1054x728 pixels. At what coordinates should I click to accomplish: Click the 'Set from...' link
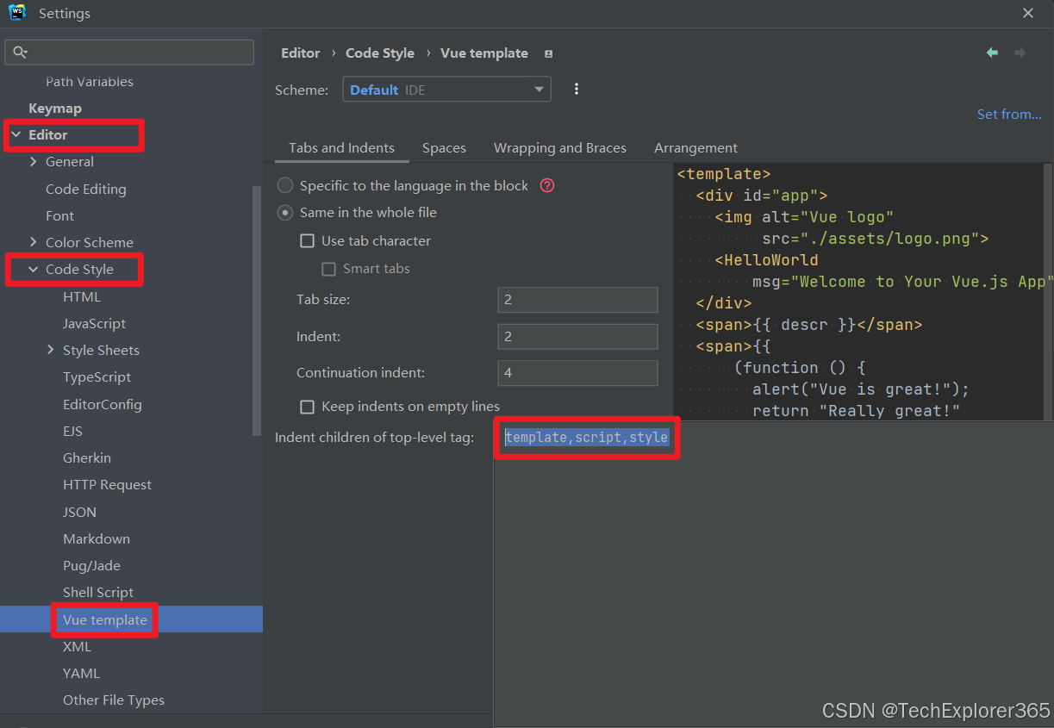click(1009, 114)
